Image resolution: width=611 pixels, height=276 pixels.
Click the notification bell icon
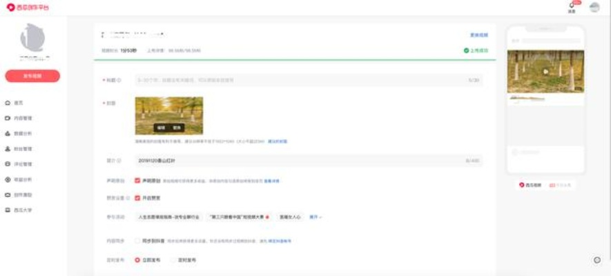coord(572,6)
